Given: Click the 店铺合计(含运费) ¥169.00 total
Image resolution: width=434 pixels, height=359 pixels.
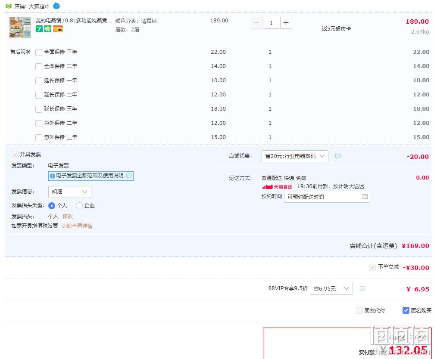Looking at the screenshot, I should click(389, 246).
